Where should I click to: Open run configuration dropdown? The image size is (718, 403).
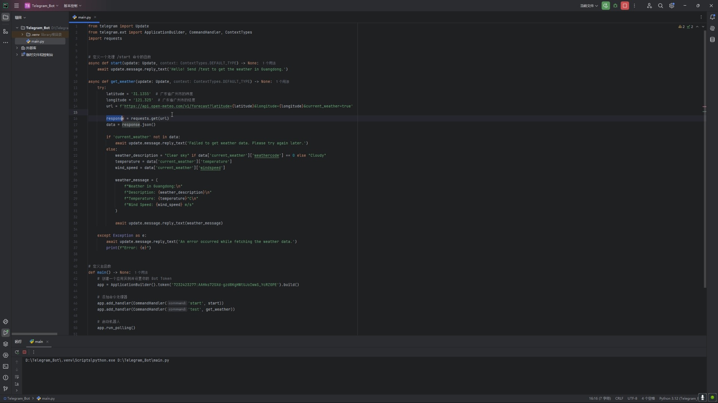click(589, 6)
